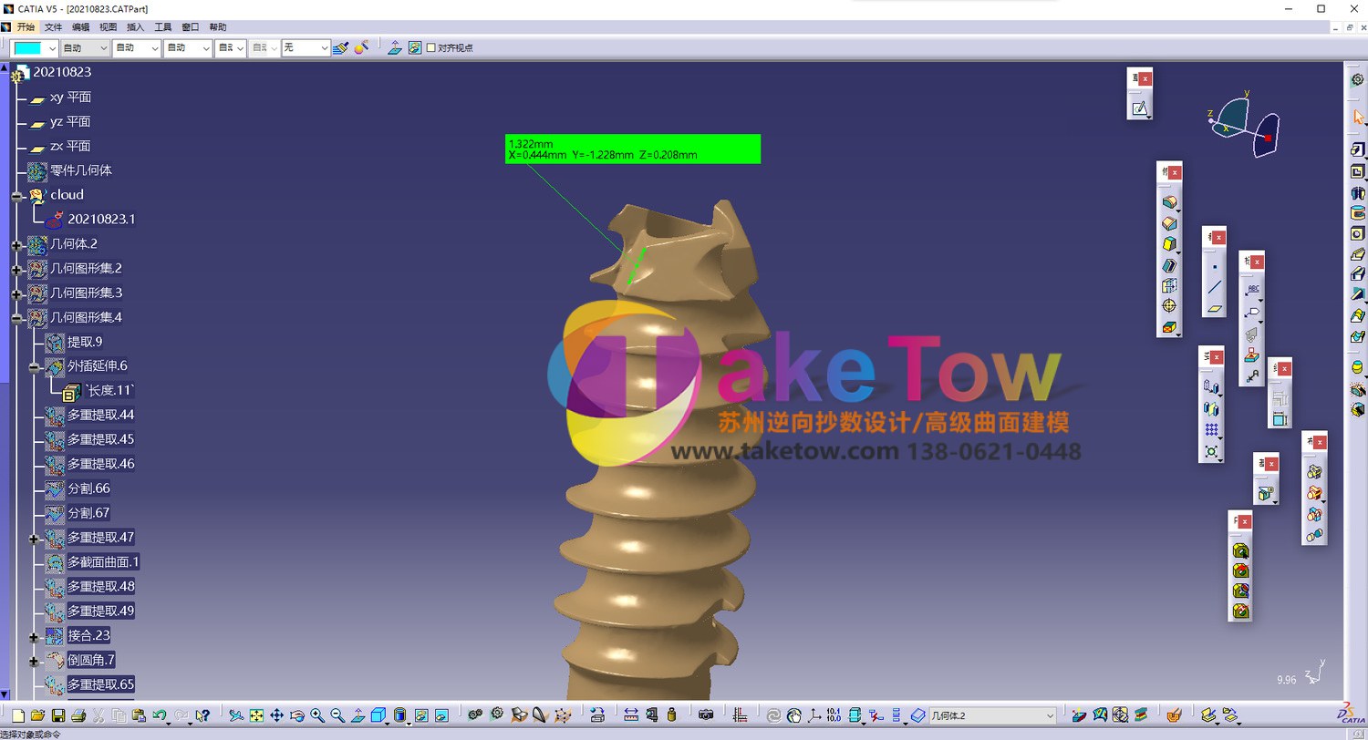Collapse the cloud tree node
The image size is (1368, 740).
[16, 195]
